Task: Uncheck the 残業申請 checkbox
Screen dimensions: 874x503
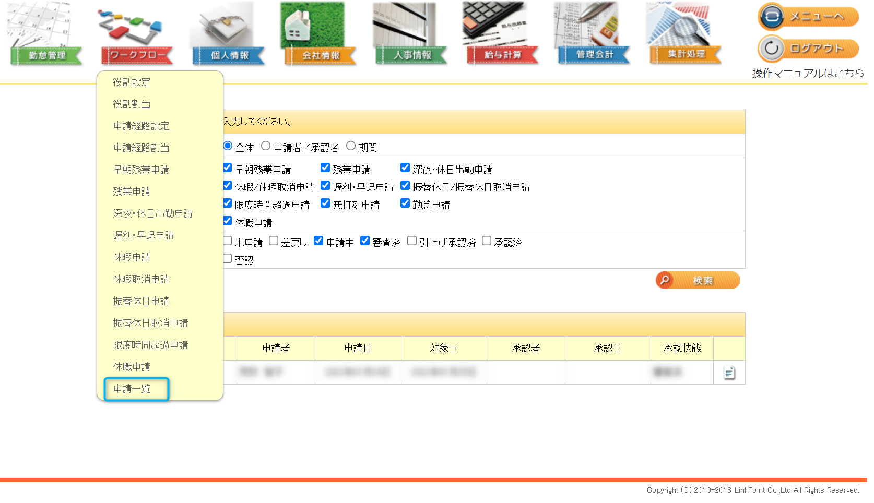Action: click(x=325, y=168)
